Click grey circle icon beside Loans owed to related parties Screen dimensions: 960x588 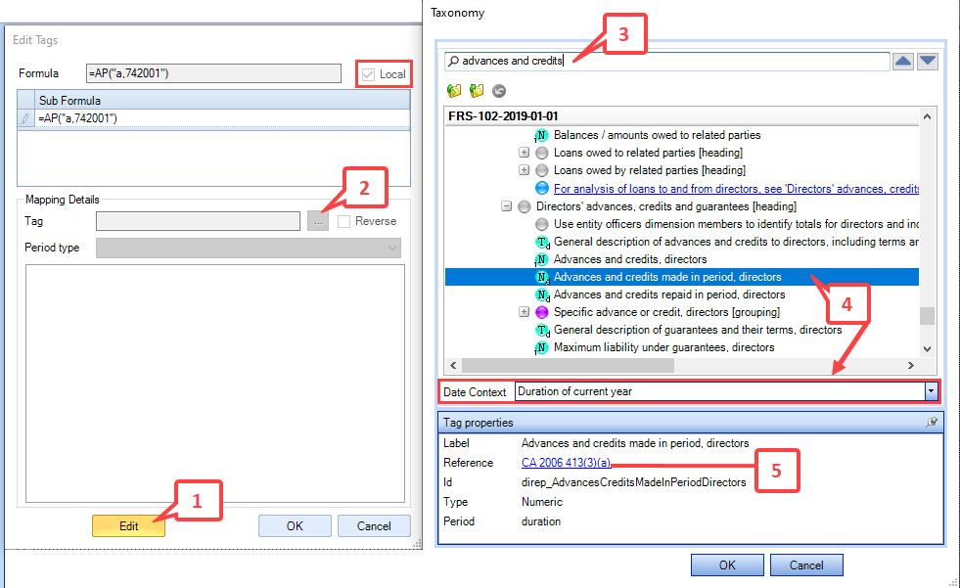point(542,153)
